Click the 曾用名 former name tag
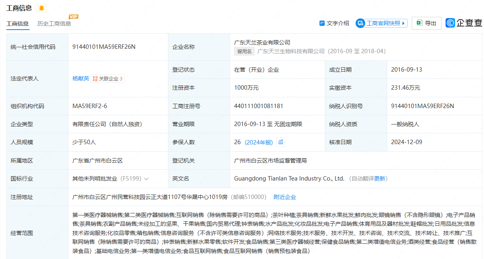This screenshot has width=484, height=259. point(244,51)
